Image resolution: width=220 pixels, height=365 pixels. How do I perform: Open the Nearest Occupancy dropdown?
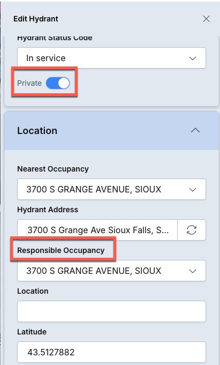pos(111,189)
